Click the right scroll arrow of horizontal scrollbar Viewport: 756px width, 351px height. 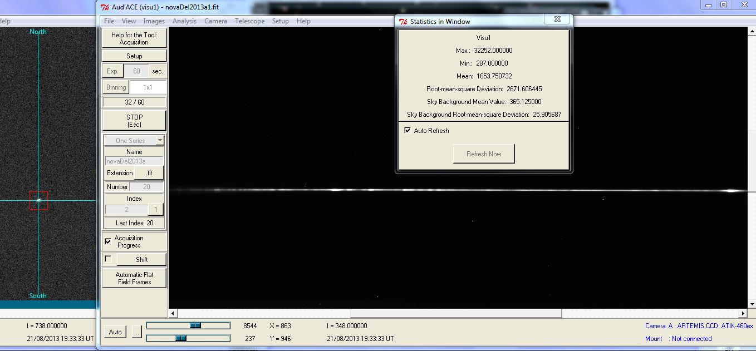coord(743,314)
